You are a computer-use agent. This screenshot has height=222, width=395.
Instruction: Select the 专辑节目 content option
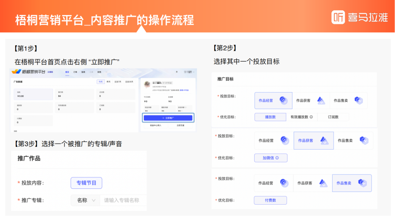tap(86, 183)
